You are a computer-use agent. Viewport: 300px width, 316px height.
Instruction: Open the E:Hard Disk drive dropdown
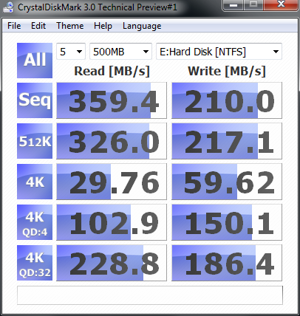(219, 52)
